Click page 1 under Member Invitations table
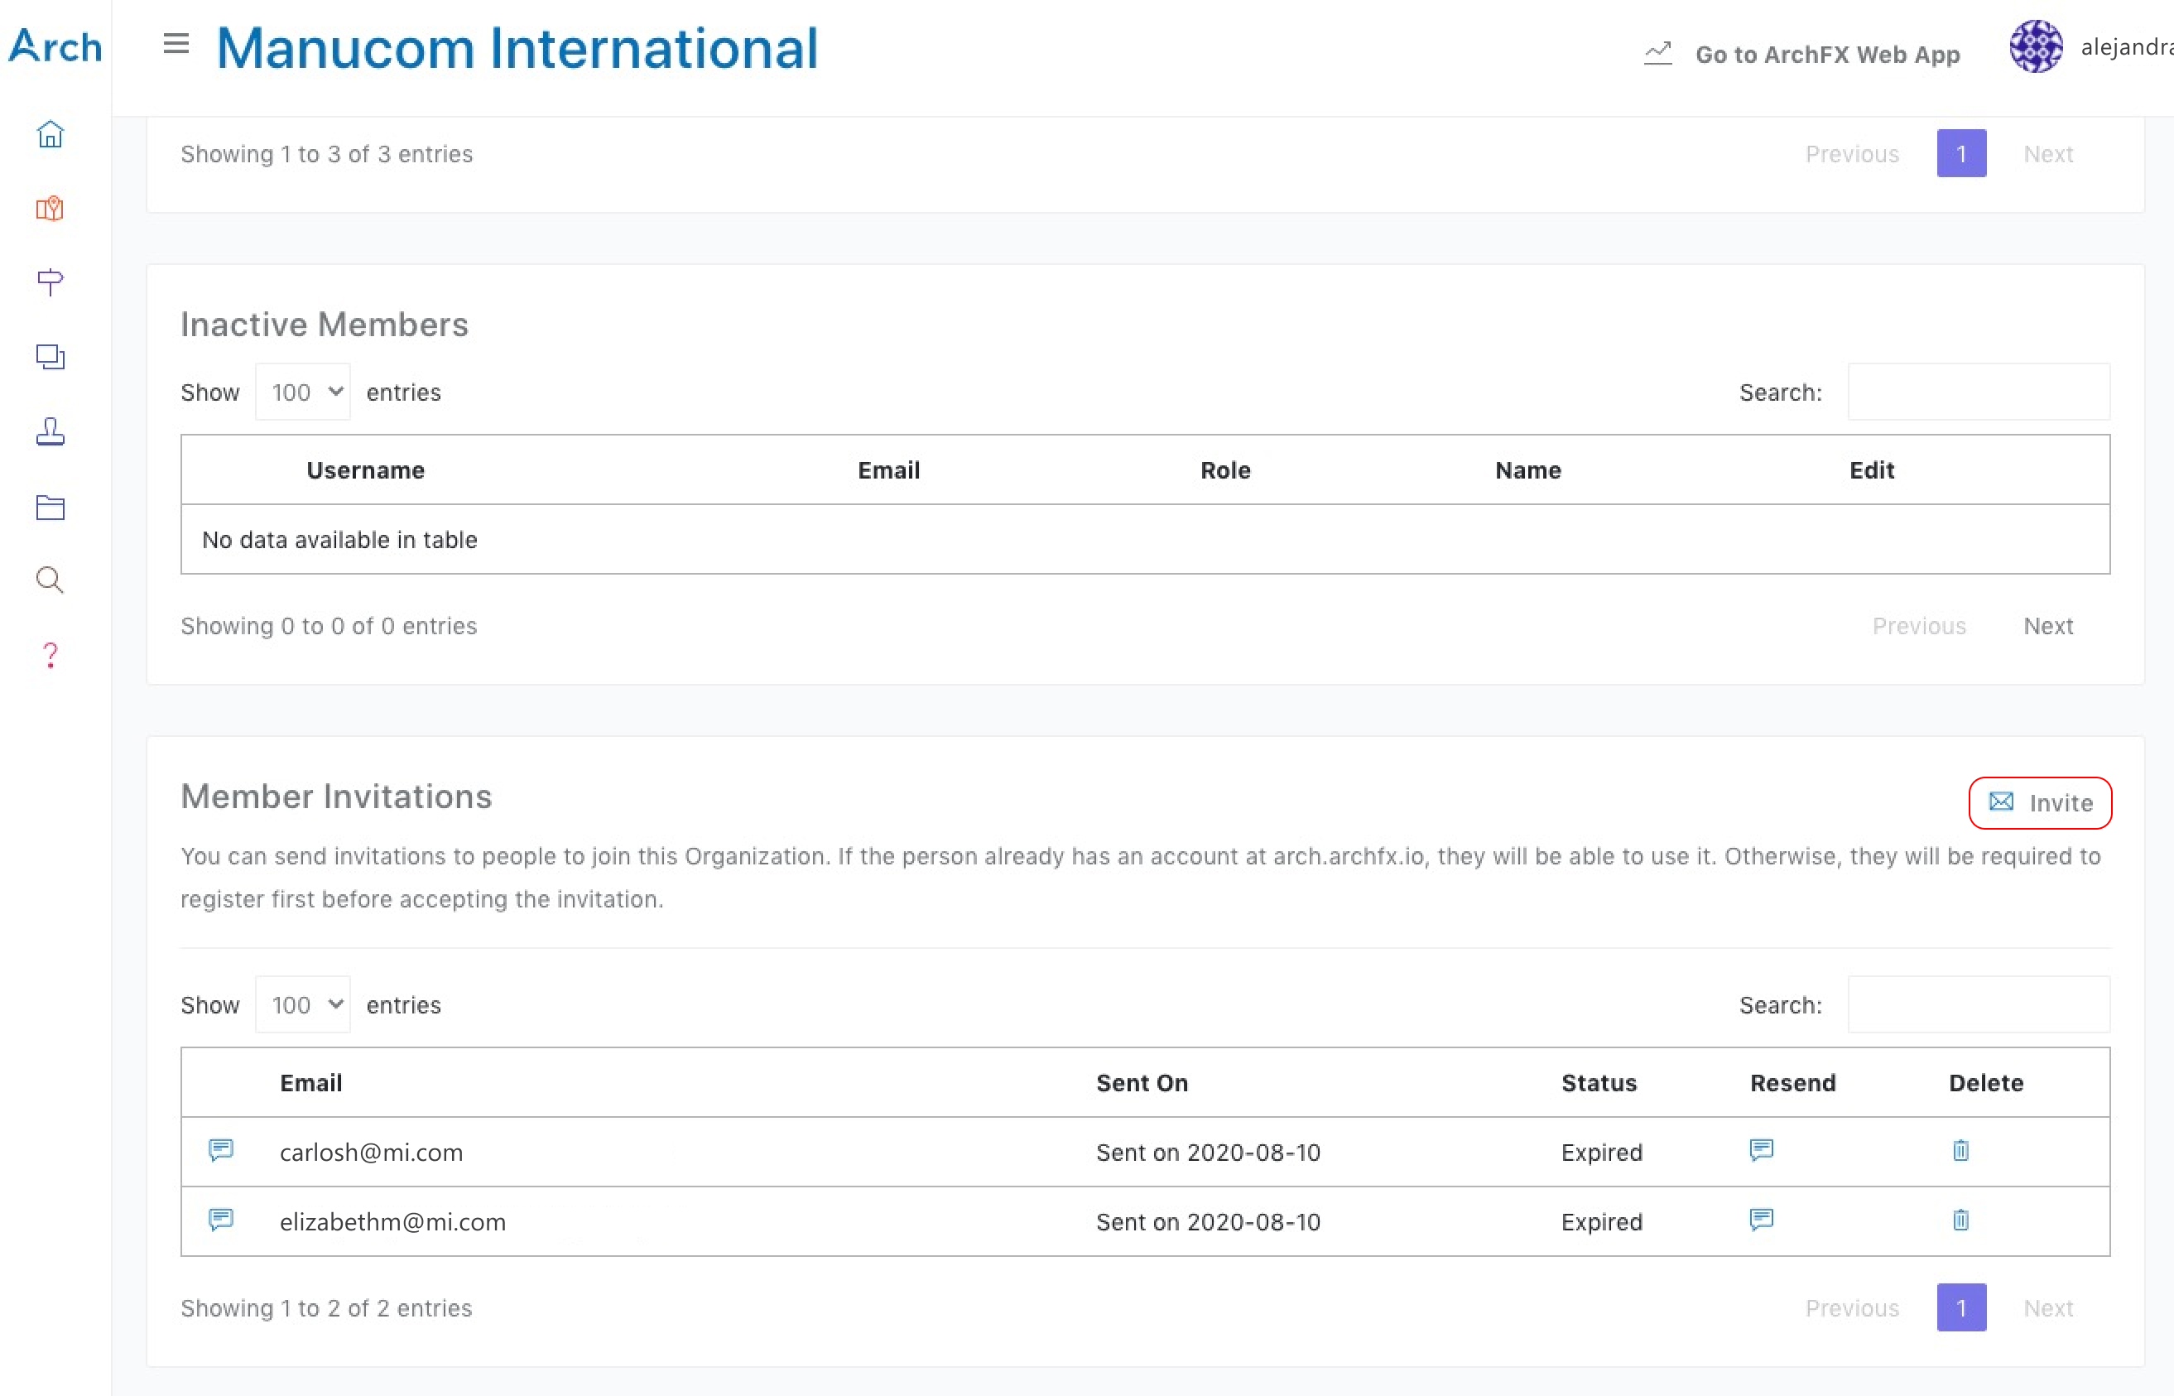Image resolution: width=2174 pixels, height=1396 pixels. pos(1961,1307)
